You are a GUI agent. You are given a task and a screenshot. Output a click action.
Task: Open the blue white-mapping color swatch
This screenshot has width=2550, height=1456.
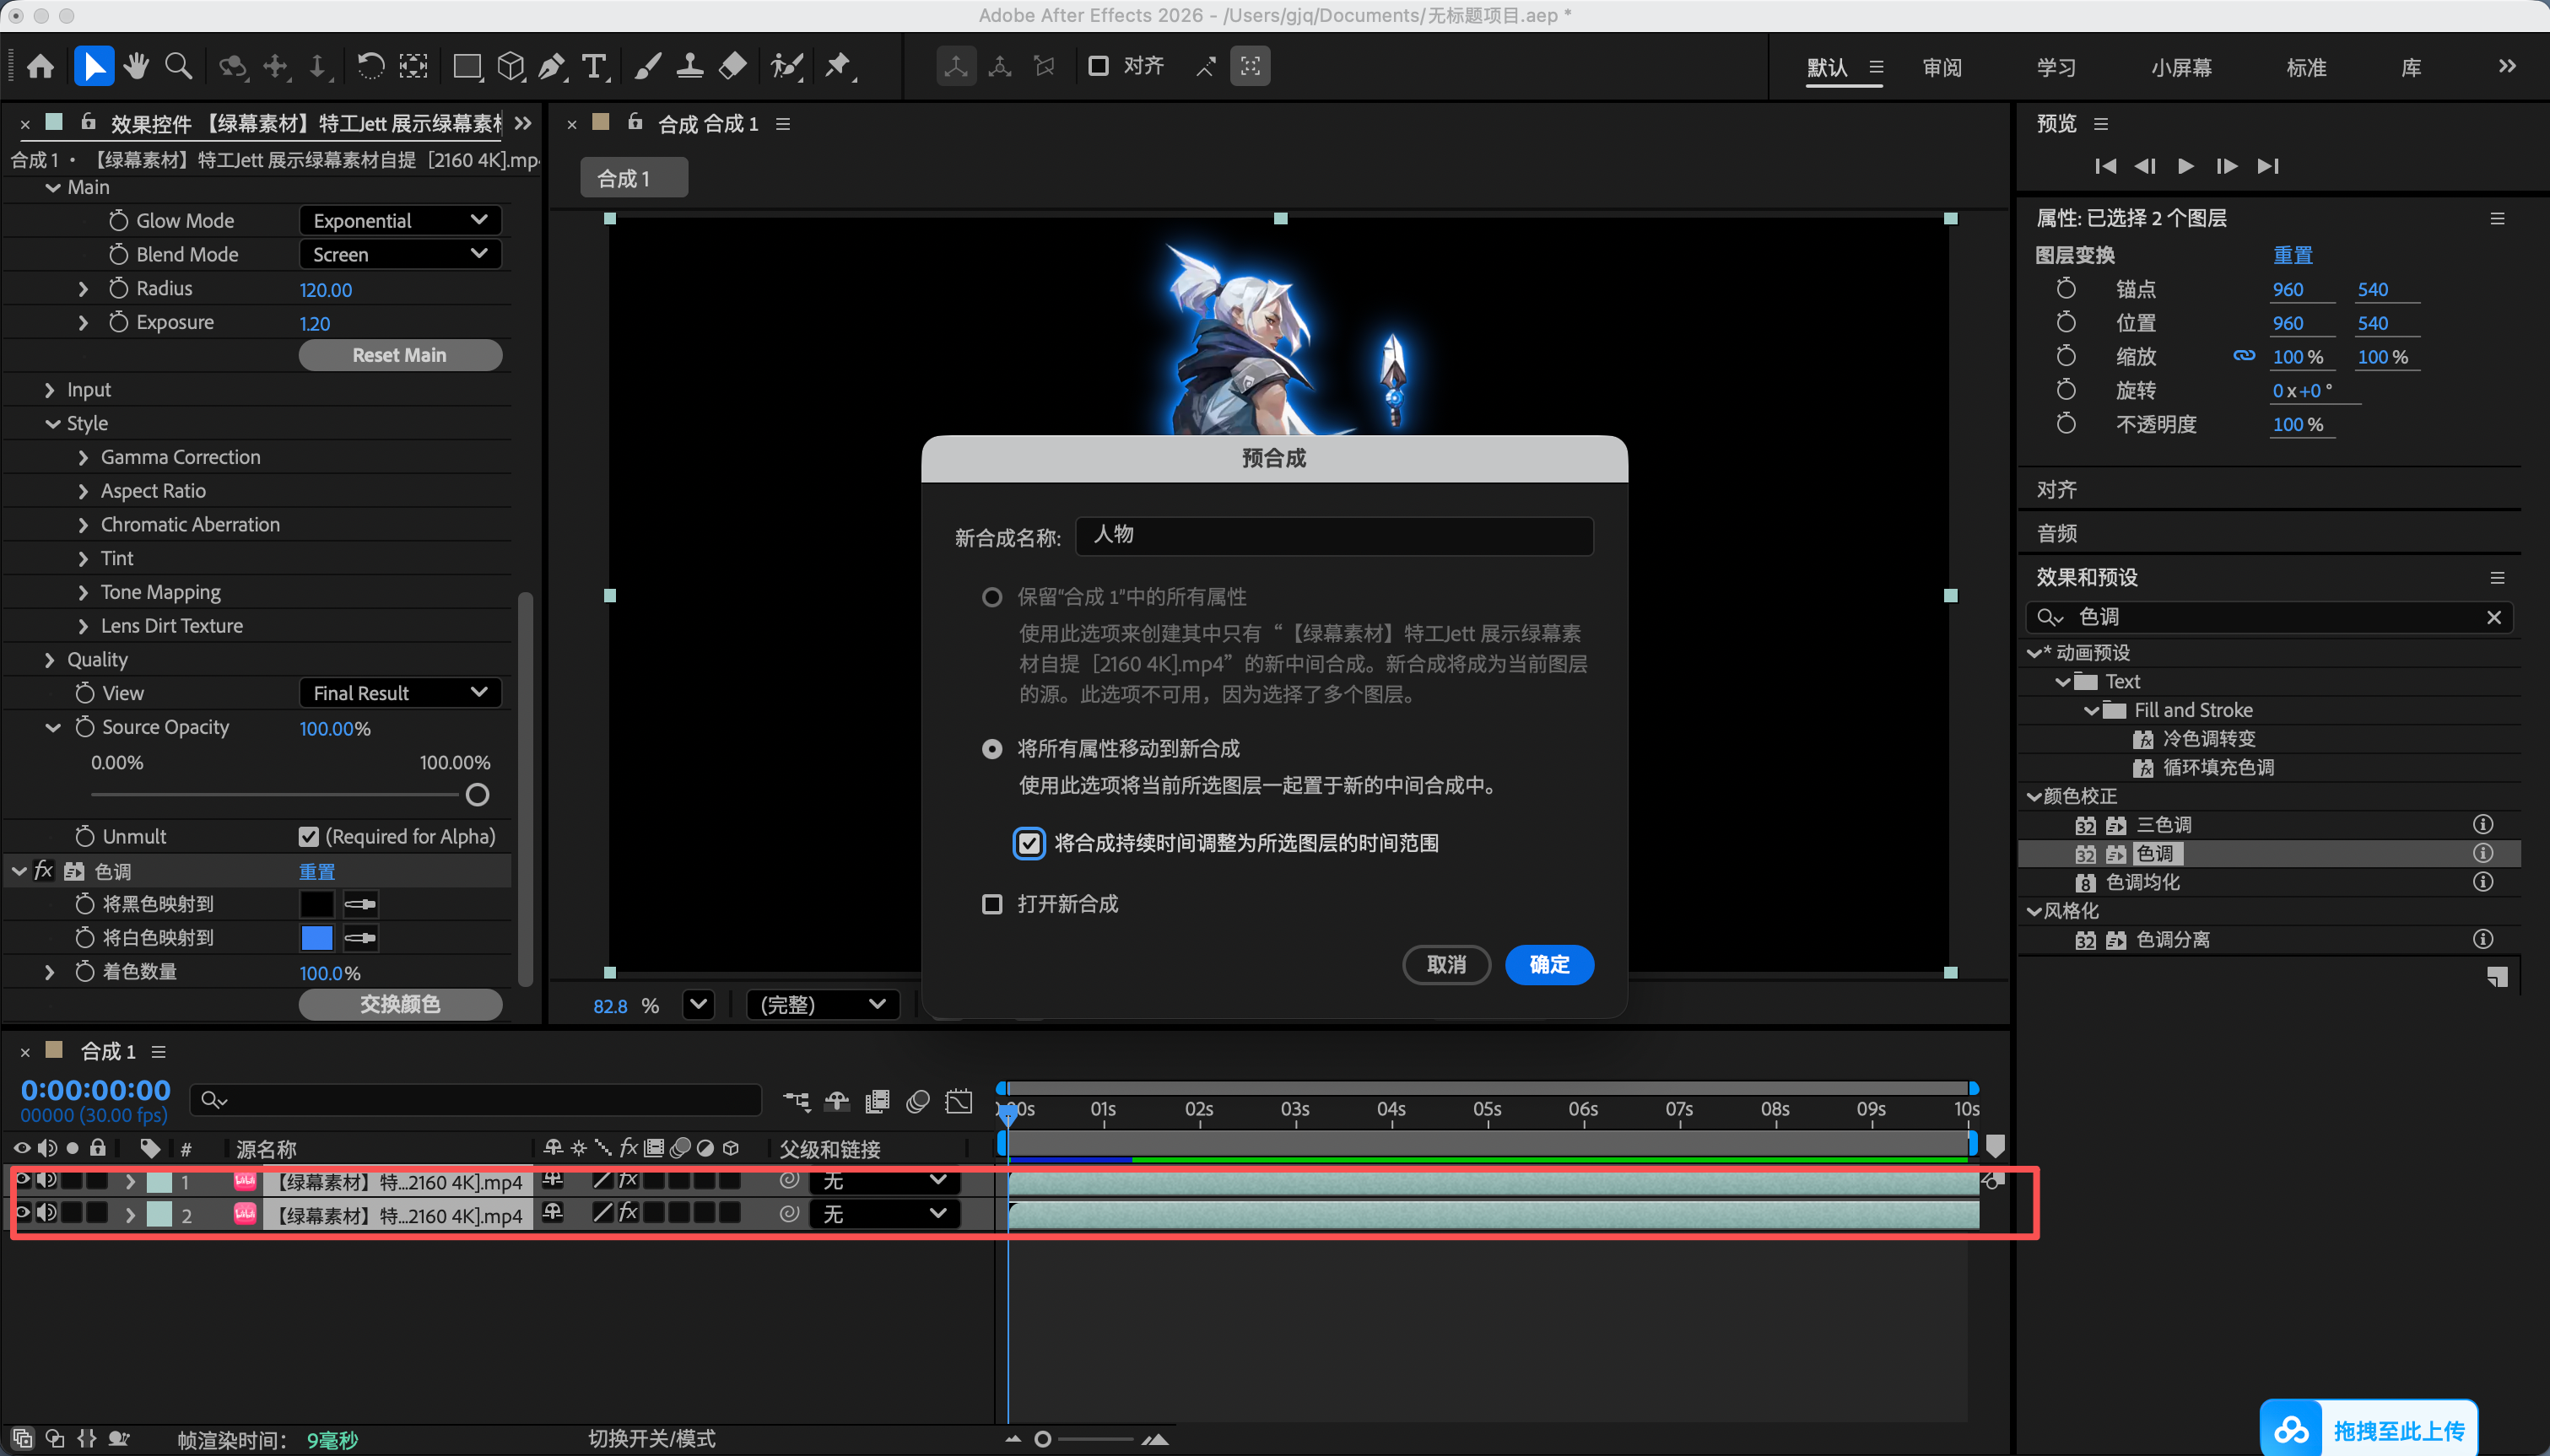point(317,938)
